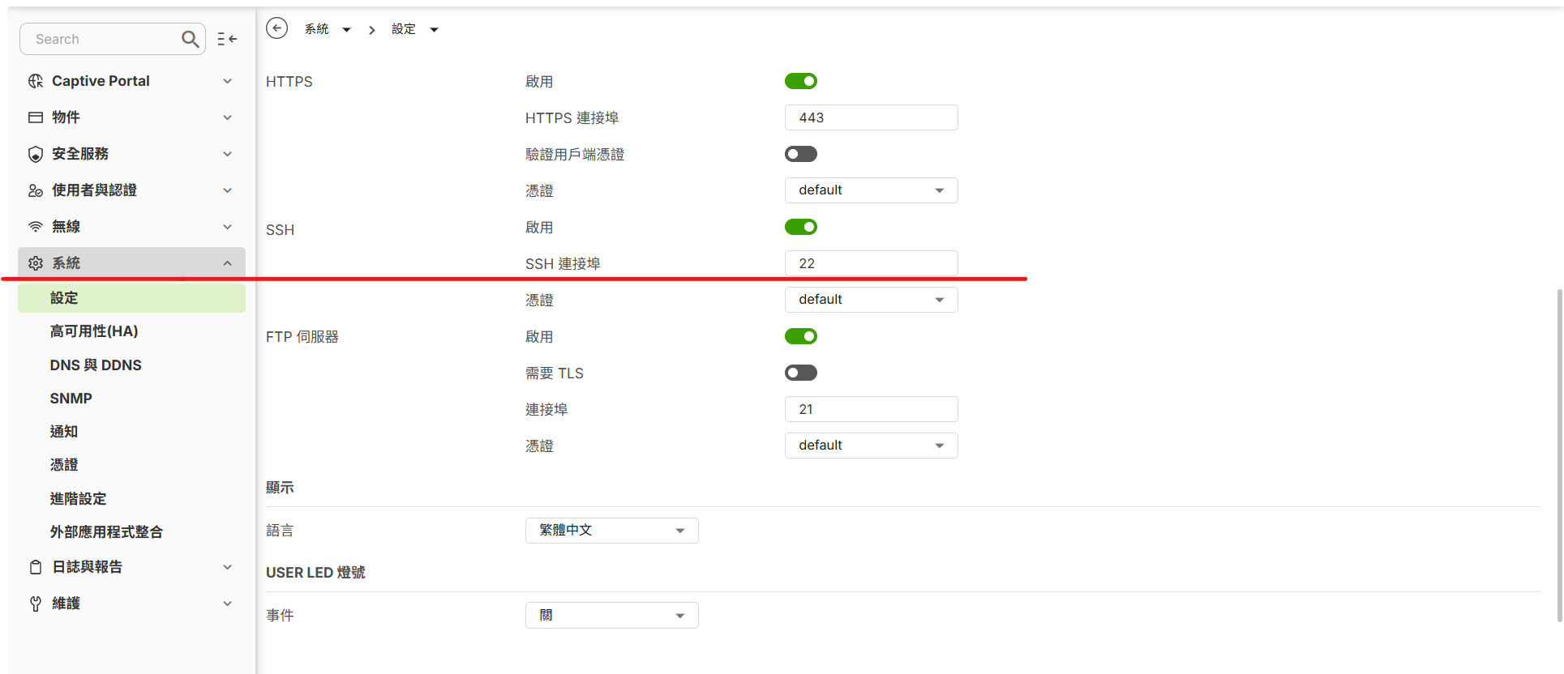Open the 語言 繁體中文 dropdown
The width and height of the screenshot is (1564, 674).
pos(612,531)
